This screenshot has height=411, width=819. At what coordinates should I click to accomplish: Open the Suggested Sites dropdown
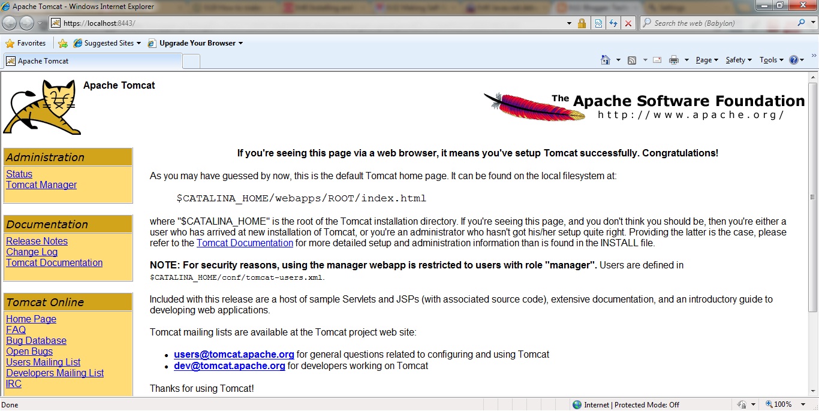(107, 43)
